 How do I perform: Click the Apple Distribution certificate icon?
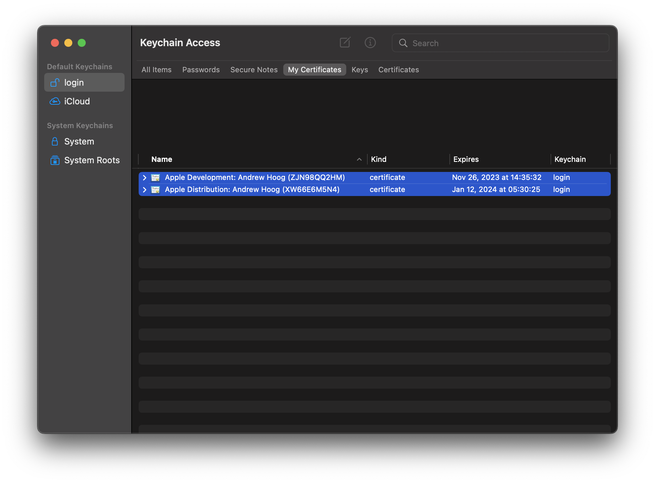155,190
